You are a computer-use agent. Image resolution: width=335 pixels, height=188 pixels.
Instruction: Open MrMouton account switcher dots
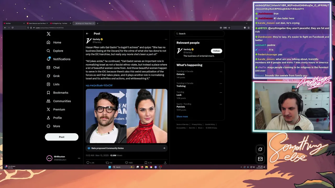tap(79, 158)
